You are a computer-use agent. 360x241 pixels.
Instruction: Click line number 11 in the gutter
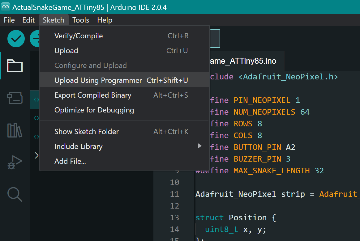click(x=174, y=194)
